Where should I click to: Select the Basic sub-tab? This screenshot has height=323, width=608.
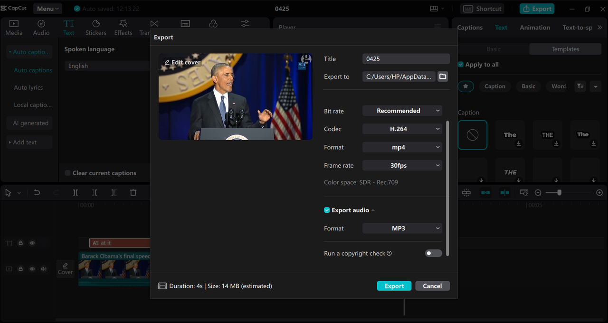[x=494, y=49]
